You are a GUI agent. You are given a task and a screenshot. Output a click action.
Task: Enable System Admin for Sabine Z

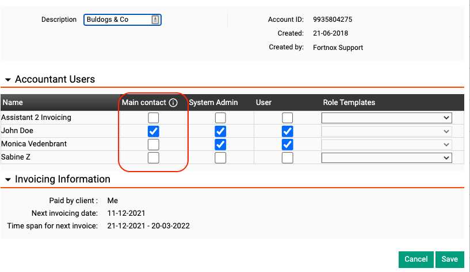pyautogui.click(x=220, y=158)
